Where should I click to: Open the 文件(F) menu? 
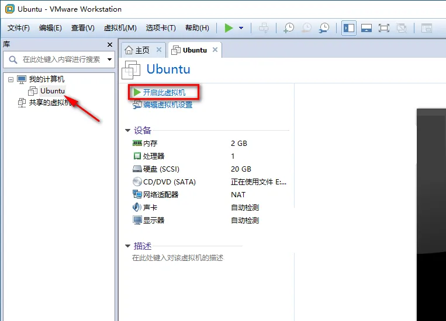coord(19,28)
